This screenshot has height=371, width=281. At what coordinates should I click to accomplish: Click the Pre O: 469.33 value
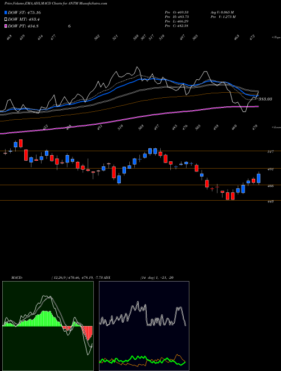[176, 12]
